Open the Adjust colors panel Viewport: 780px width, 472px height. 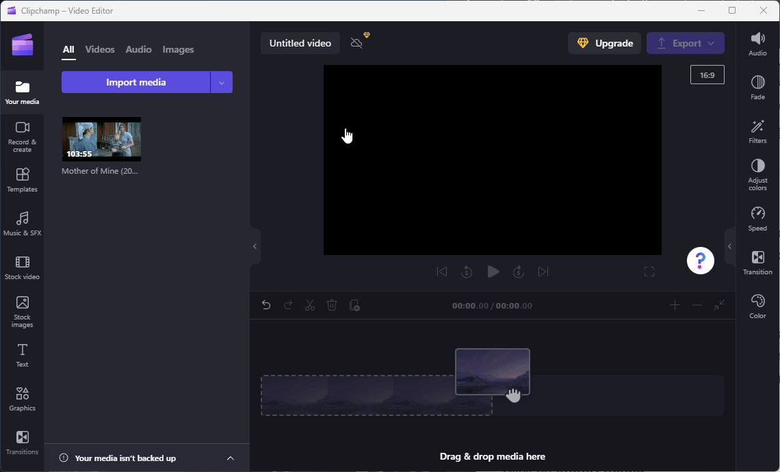(757, 173)
